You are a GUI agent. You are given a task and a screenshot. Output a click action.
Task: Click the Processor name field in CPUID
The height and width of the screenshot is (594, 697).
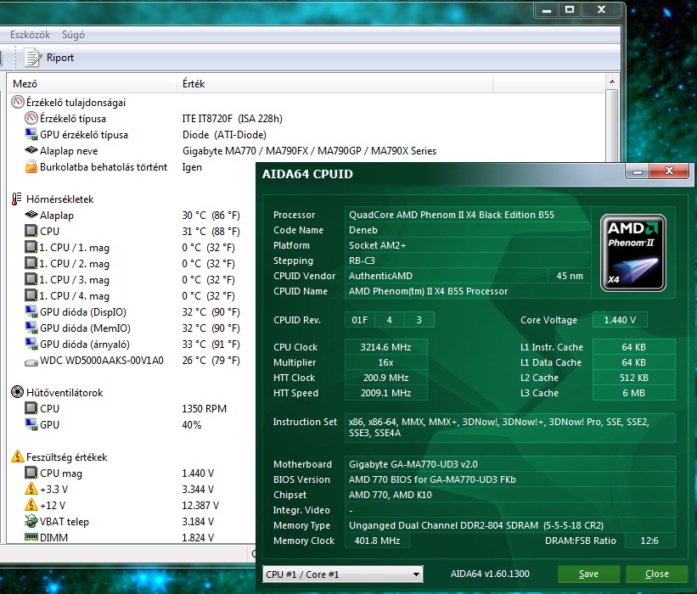(468, 215)
